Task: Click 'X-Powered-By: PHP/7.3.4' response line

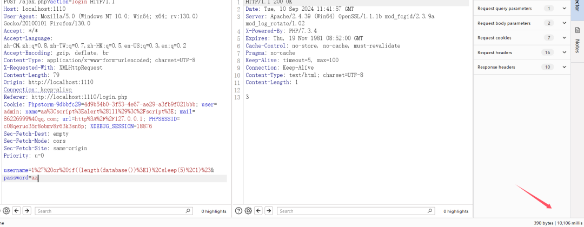Action: (281, 31)
